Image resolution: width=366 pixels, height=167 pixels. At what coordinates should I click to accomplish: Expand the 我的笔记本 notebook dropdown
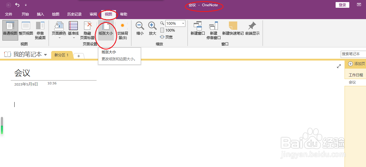[46, 55]
